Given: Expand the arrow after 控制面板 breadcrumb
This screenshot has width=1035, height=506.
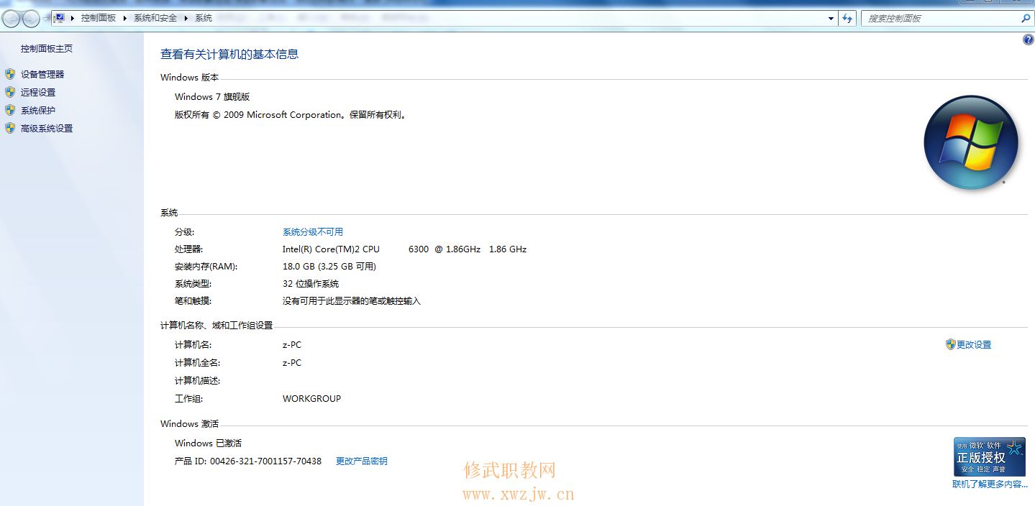Looking at the screenshot, I should (125, 18).
